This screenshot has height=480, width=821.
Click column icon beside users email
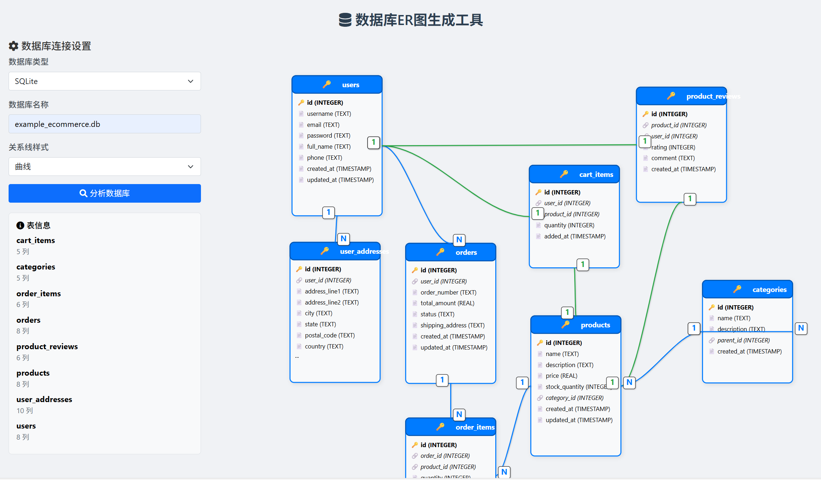[301, 125]
